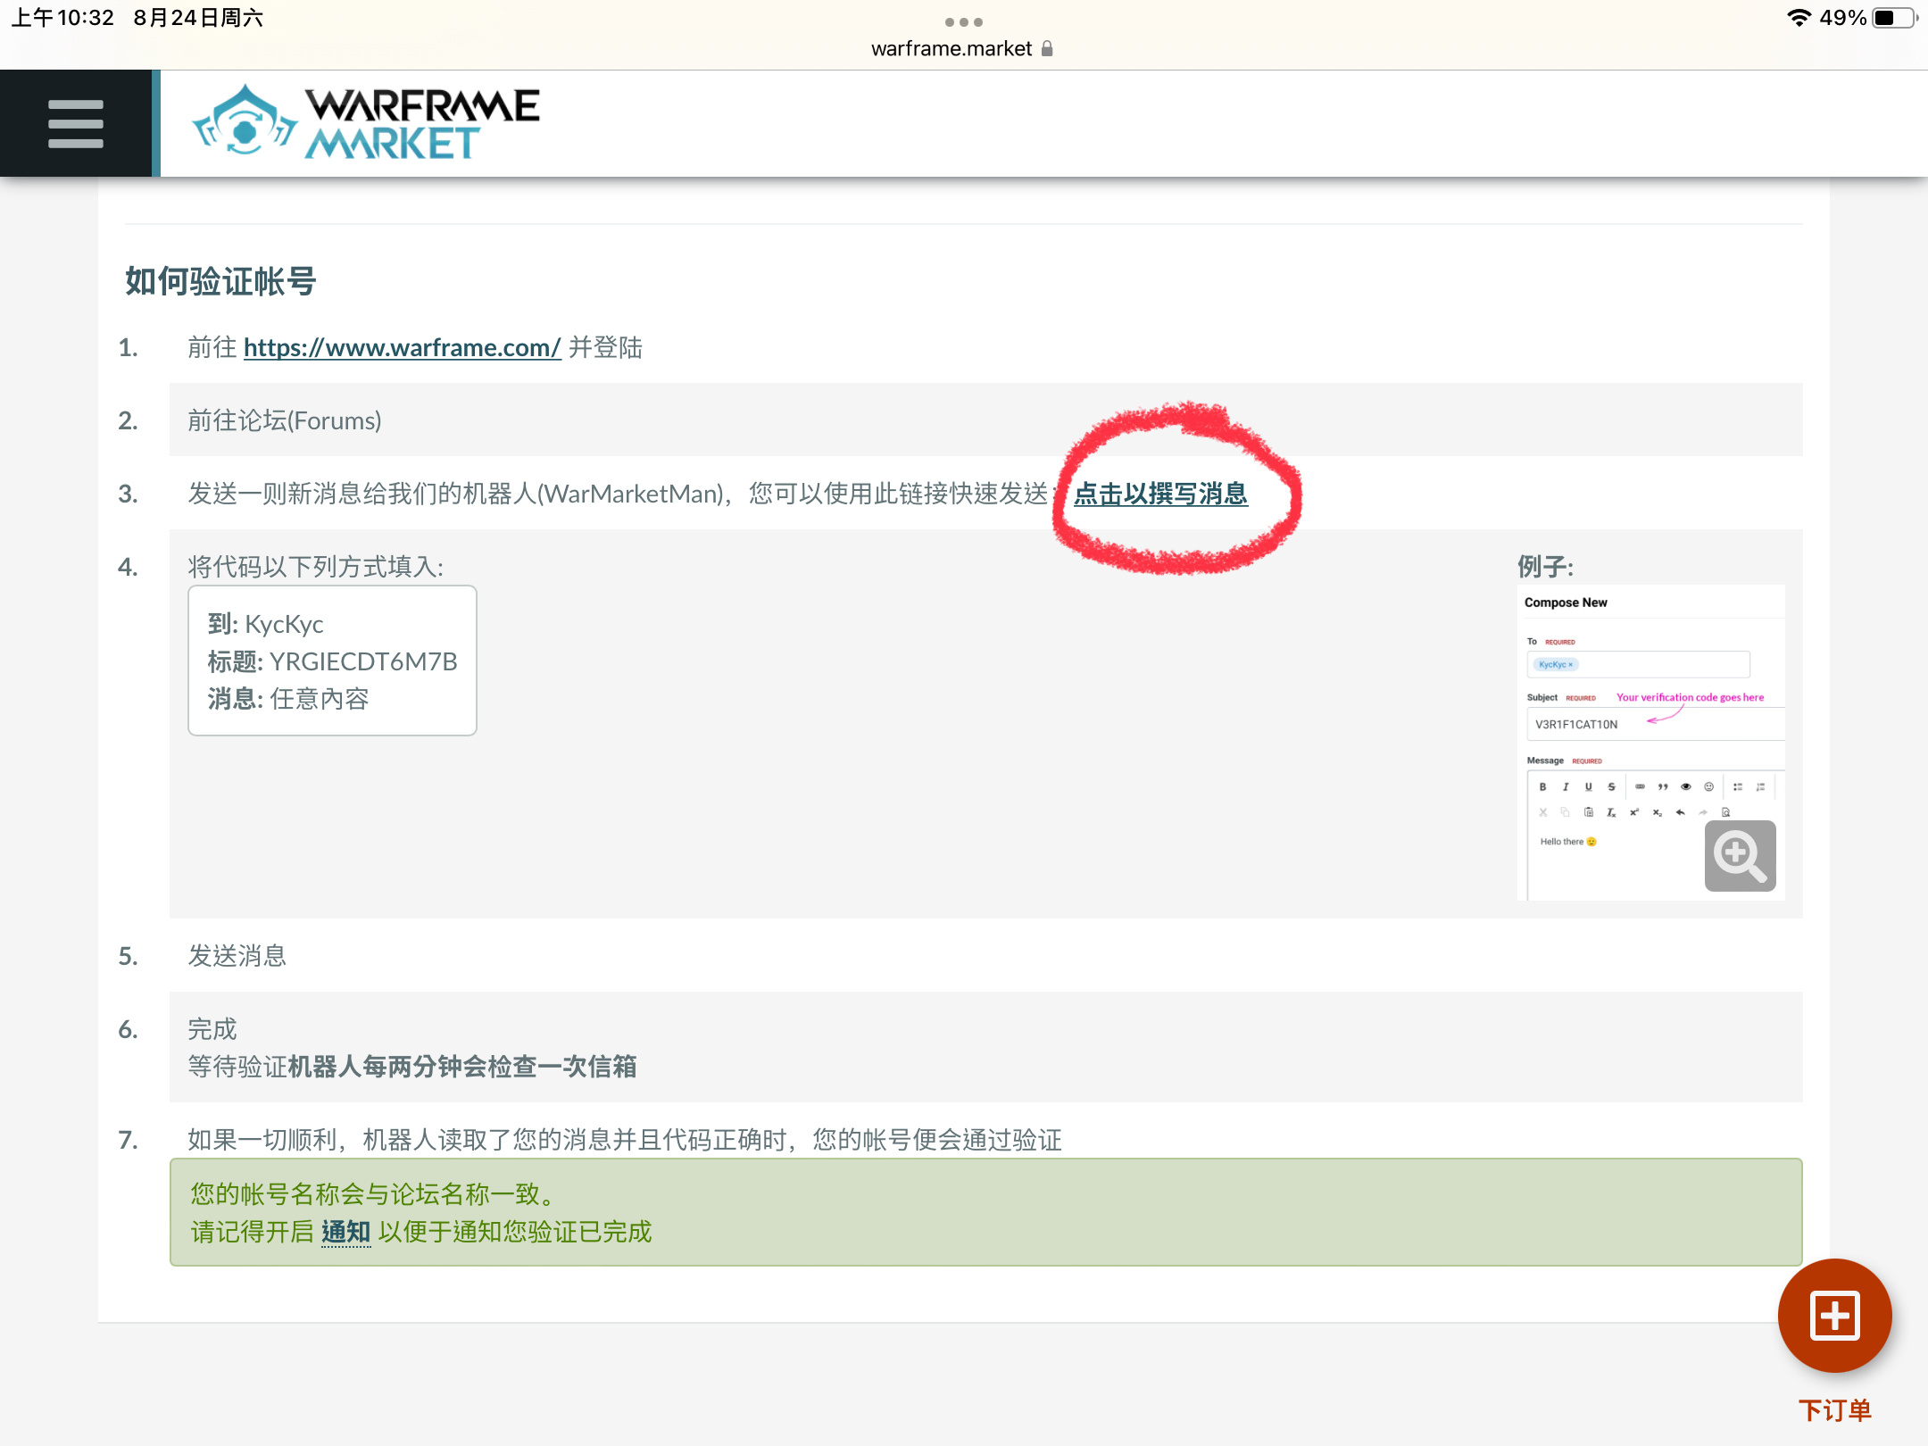
Task: Tap the battery status icon
Action: [1894, 18]
